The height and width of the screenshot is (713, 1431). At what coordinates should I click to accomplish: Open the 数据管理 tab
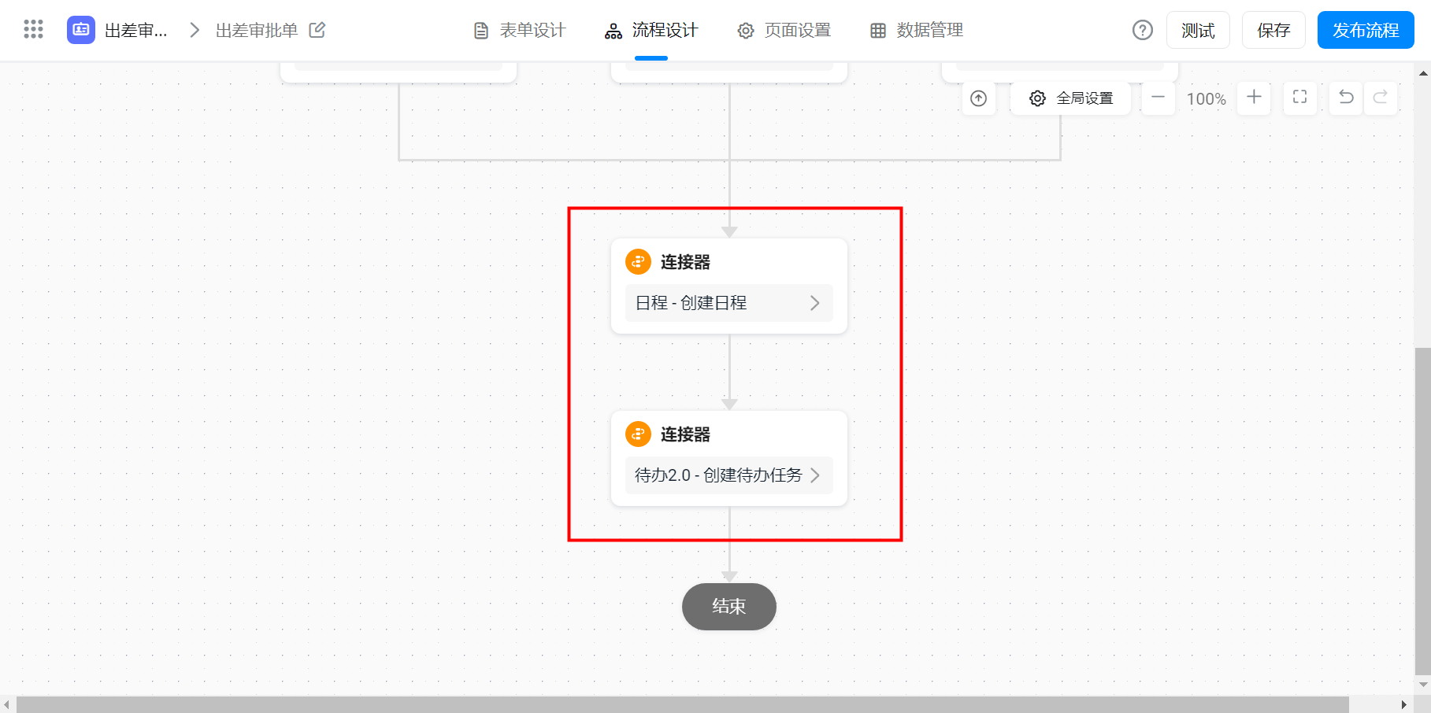click(x=917, y=30)
